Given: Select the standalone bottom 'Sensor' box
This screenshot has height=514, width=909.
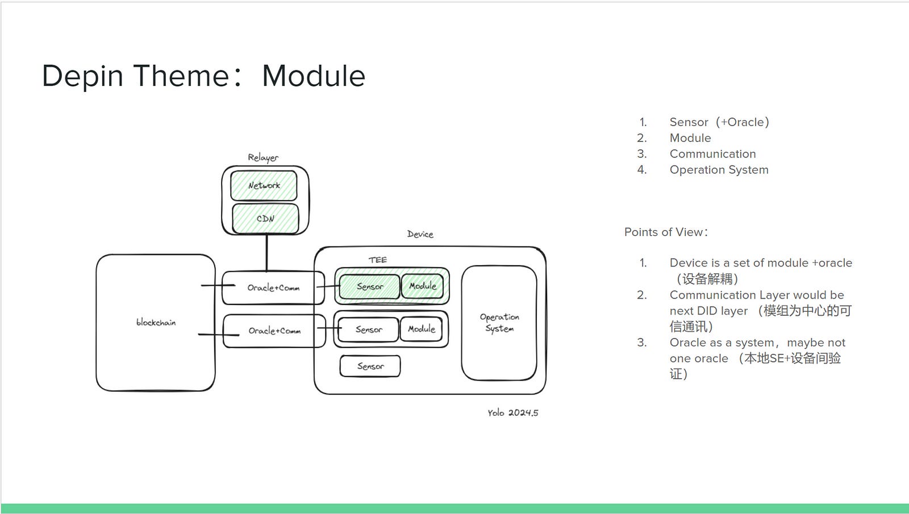Looking at the screenshot, I should click(x=370, y=366).
